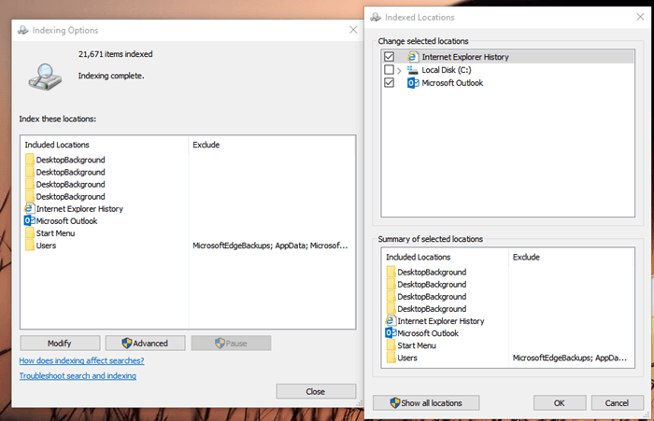This screenshot has width=654, height=421.
Task: Select 'Start Menu' in Indexing Options list
Action: pyautogui.click(x=55, y=233)
